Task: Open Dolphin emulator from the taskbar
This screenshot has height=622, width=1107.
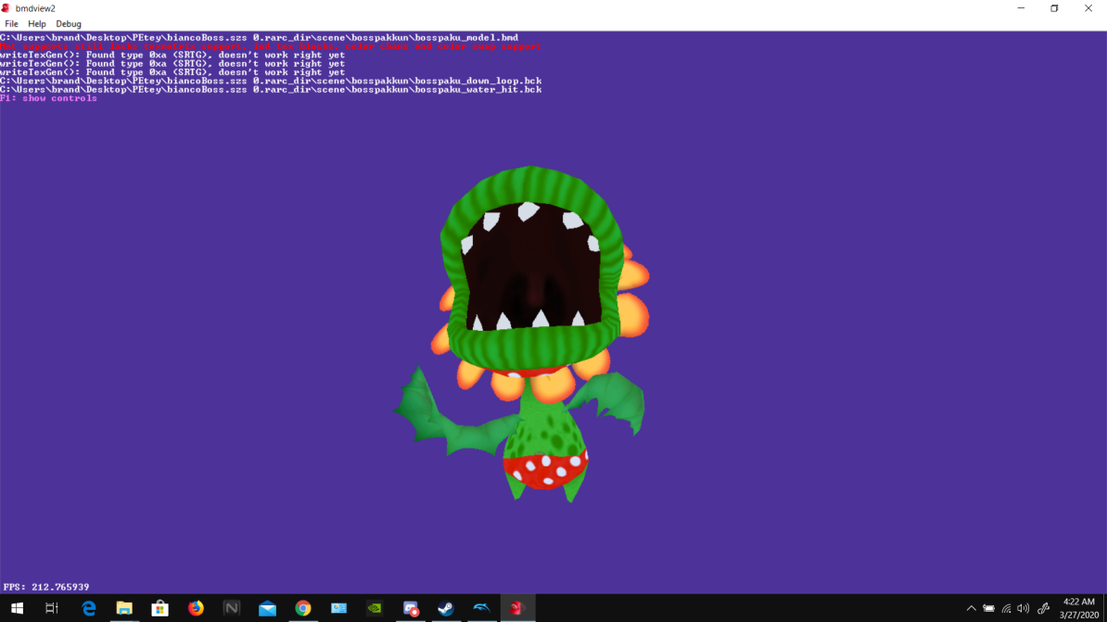Action: point(481,608)
